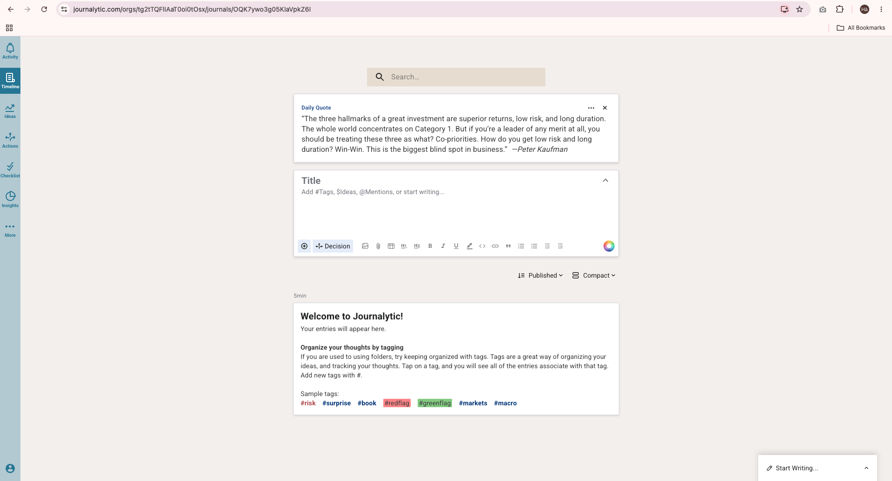Open All Bookmarks folder
Screen dimensions: 892x481
[x=861, y=28]
